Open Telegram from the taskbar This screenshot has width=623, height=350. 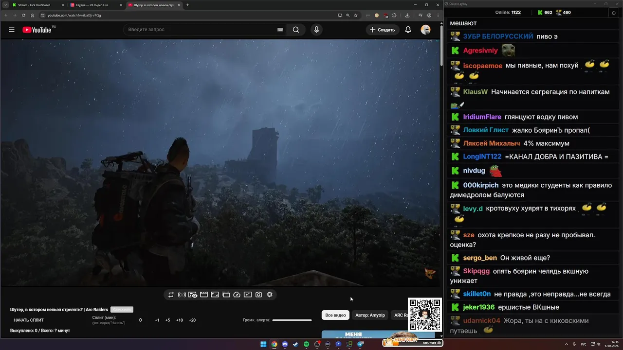point(360,344)
